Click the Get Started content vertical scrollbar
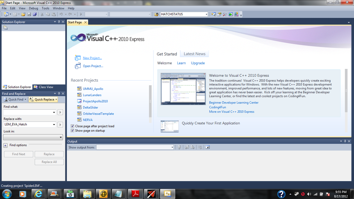This screenshot has height=199, width=354. click(346, 91)
